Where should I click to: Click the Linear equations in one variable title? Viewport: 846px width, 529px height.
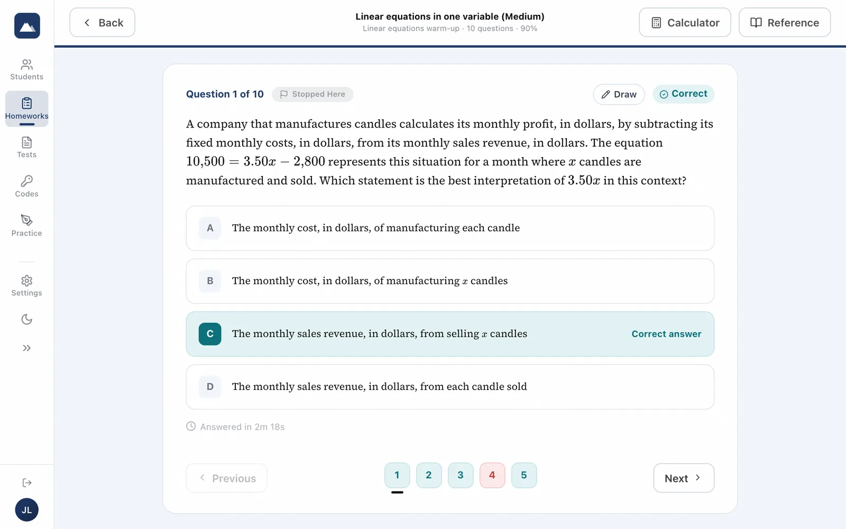click(450, 16)
